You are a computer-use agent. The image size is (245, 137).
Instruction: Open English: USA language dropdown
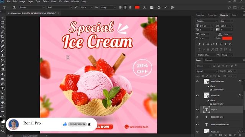(x=215, y=55)
